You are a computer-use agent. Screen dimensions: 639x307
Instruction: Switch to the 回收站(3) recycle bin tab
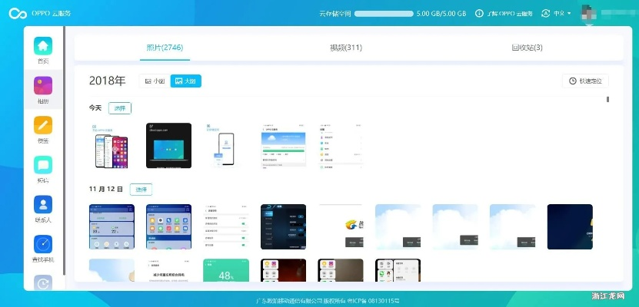[x=527, y=48]
